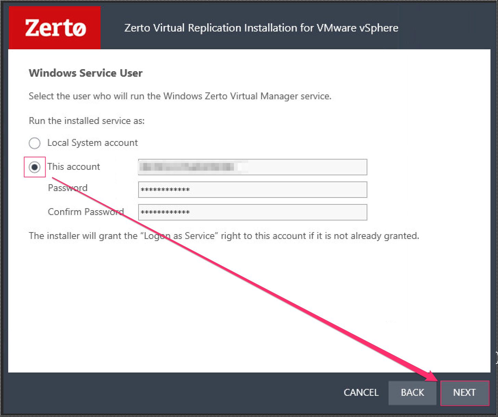Screen dimensions: 498x417
Task: Click the Confirm Password label
Action: coord(86,212)
